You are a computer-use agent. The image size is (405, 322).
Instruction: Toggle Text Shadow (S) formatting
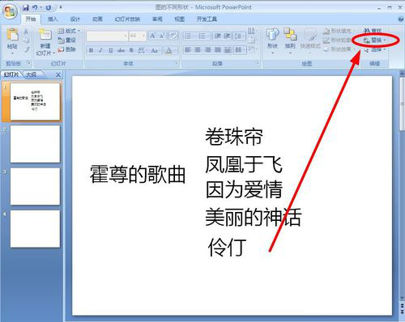click(x=131, y=50)
